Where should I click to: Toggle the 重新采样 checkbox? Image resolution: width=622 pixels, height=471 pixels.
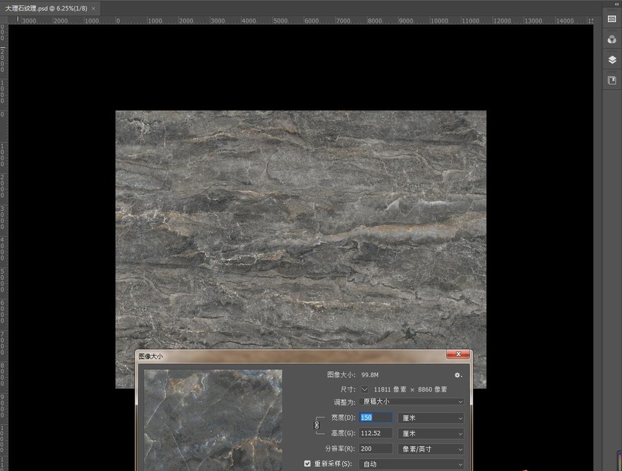tap(307, 463)
